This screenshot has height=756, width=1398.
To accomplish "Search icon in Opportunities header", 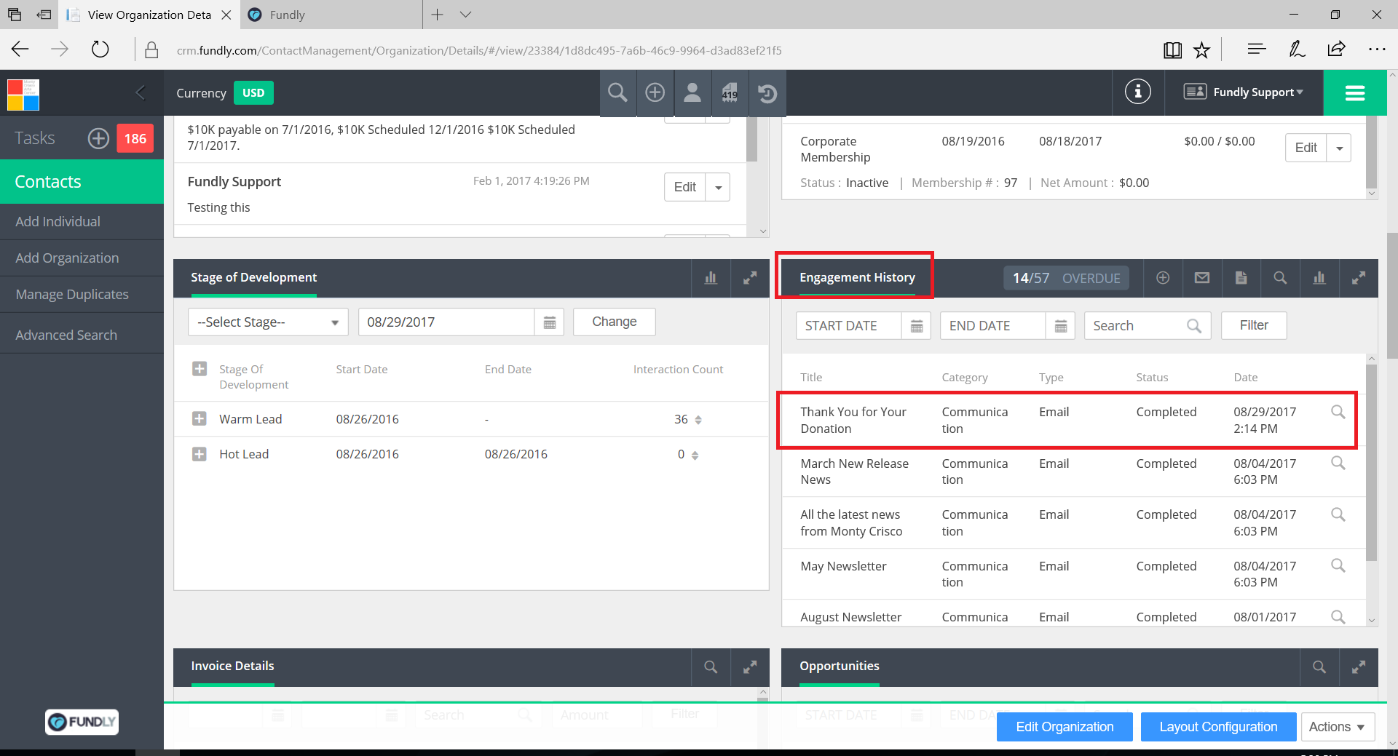I will coord(1319,667).
